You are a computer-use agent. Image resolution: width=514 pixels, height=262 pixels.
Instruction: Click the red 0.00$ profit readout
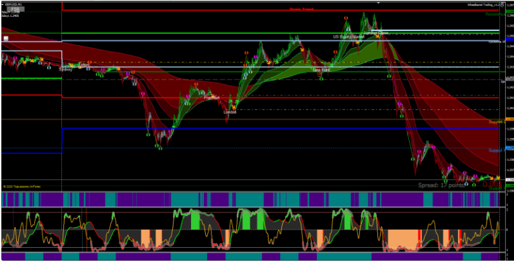[x=492, y=185]
